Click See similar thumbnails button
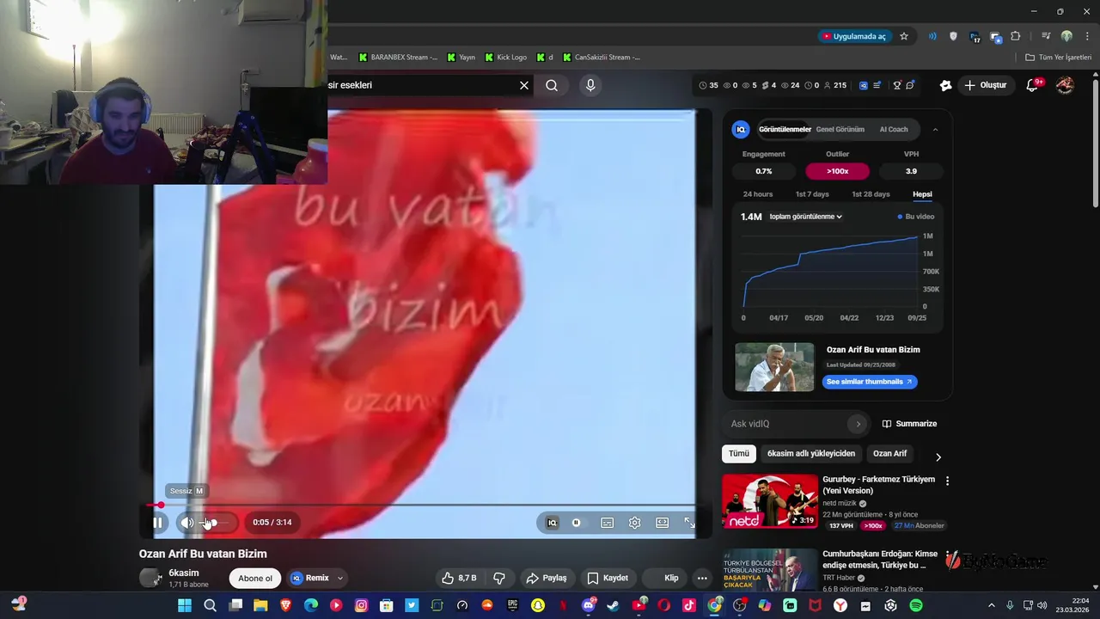Screen dimensions: 1100x619 pyautogui.click(x=869, y=382)
